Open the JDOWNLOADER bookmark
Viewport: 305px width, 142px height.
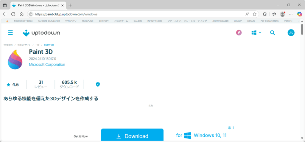[221, 21]
